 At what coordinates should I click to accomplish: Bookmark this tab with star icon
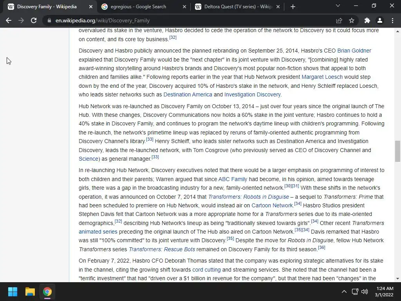click(352, 20)
